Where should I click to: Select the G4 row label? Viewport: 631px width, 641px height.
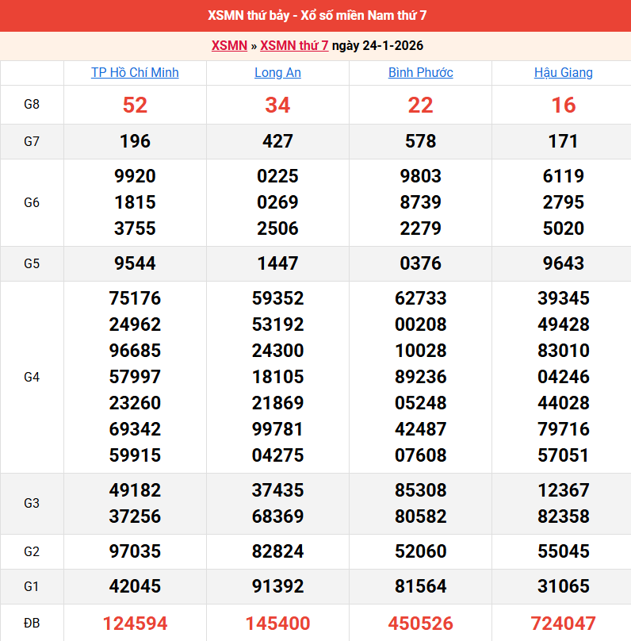pyautogui.click(x=32, y=377)
